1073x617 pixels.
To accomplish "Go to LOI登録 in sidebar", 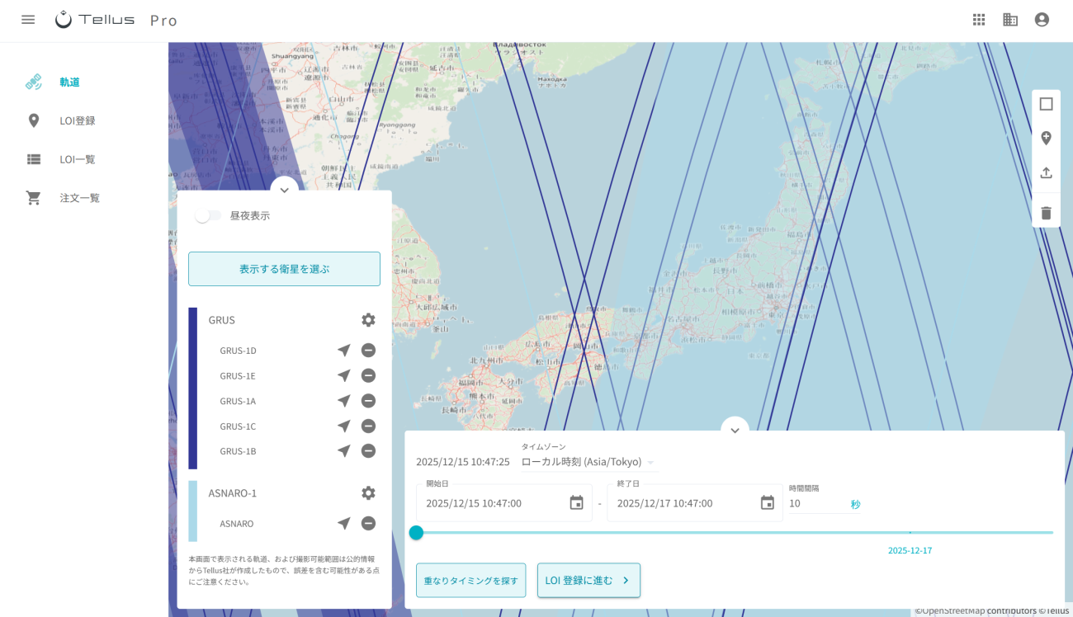I will (78, 121).
